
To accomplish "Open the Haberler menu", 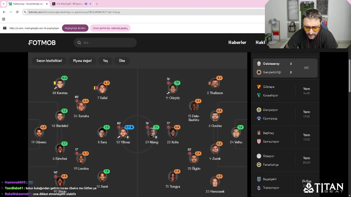I will click(x=237, y=42).
